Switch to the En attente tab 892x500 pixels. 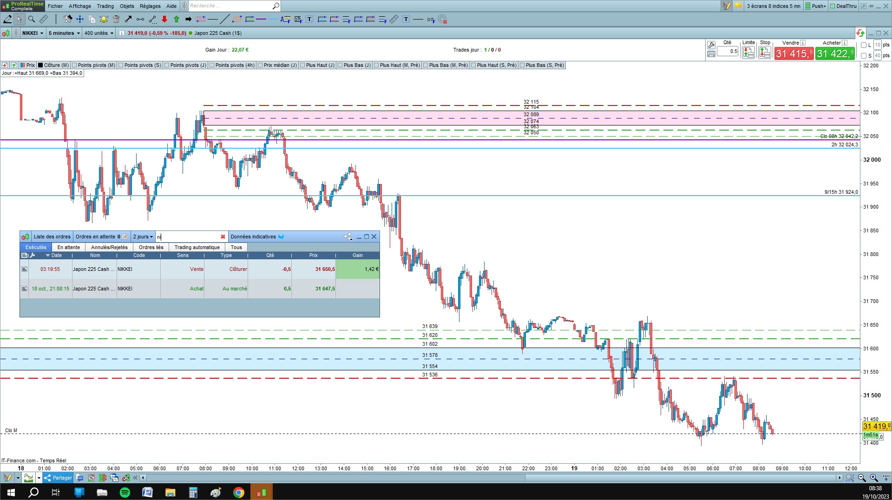pos(69,247)
